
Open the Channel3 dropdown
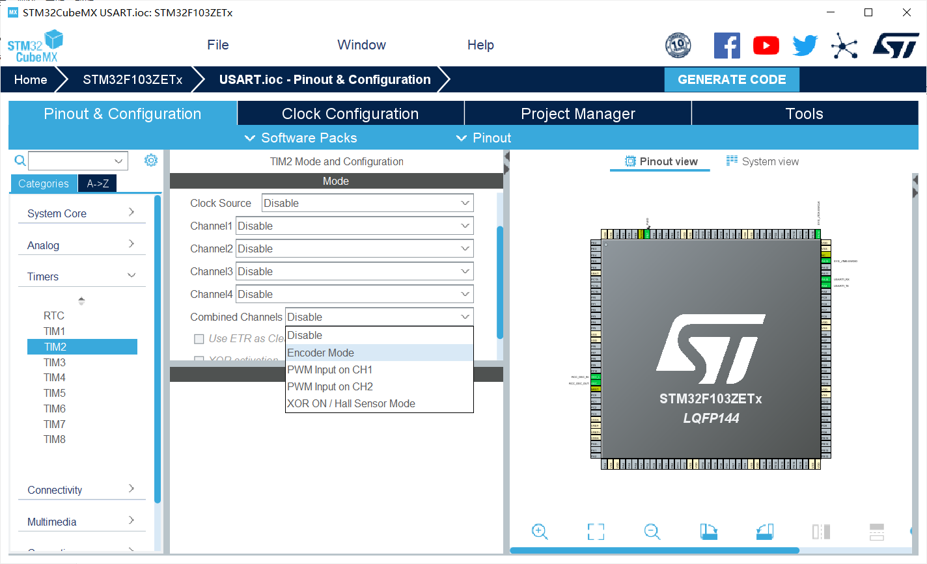coord(355,271)
